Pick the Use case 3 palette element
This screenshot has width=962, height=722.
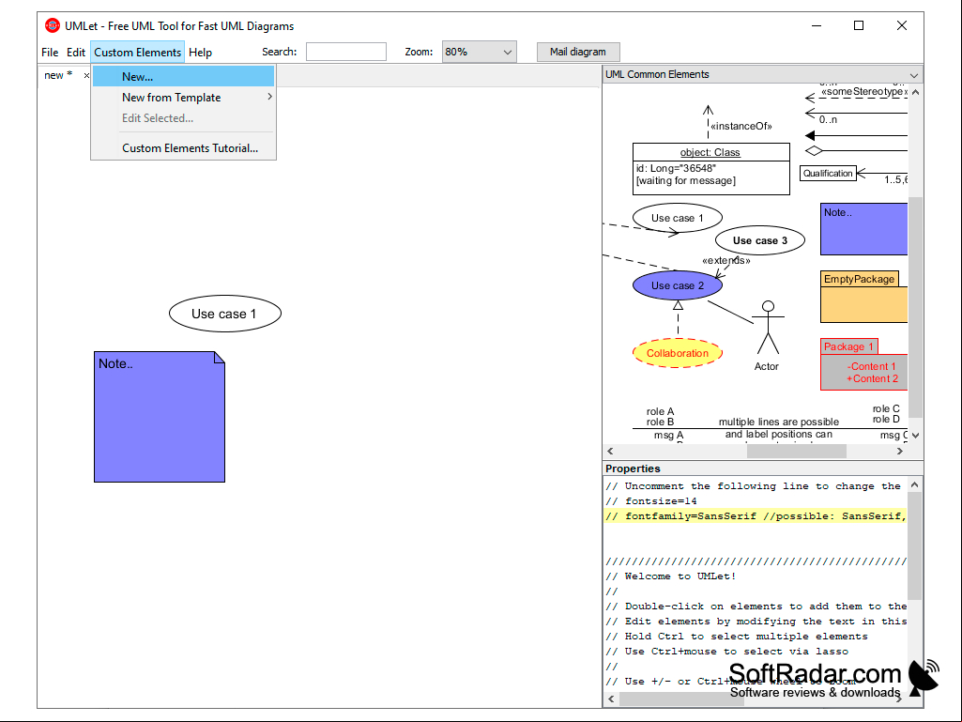[760, 240]
